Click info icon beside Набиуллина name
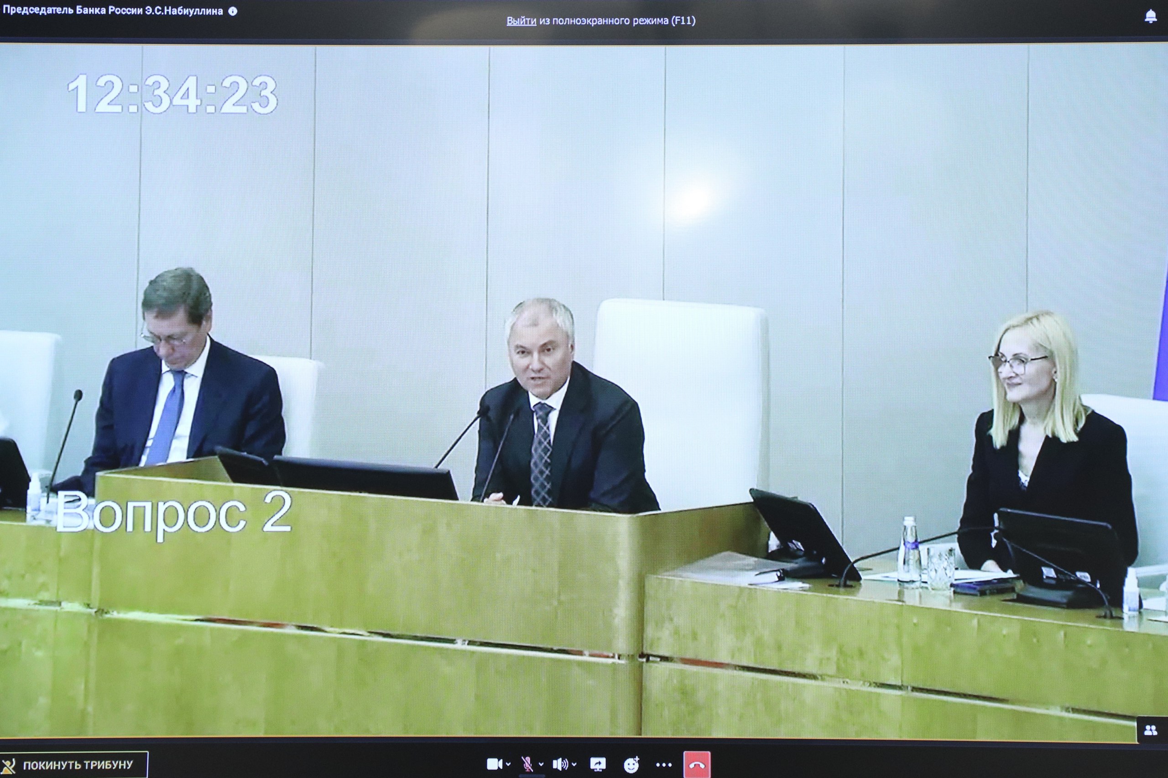The height and width of the screenshot is (778, 1168). pyautogui.click(x=232, y=11)
